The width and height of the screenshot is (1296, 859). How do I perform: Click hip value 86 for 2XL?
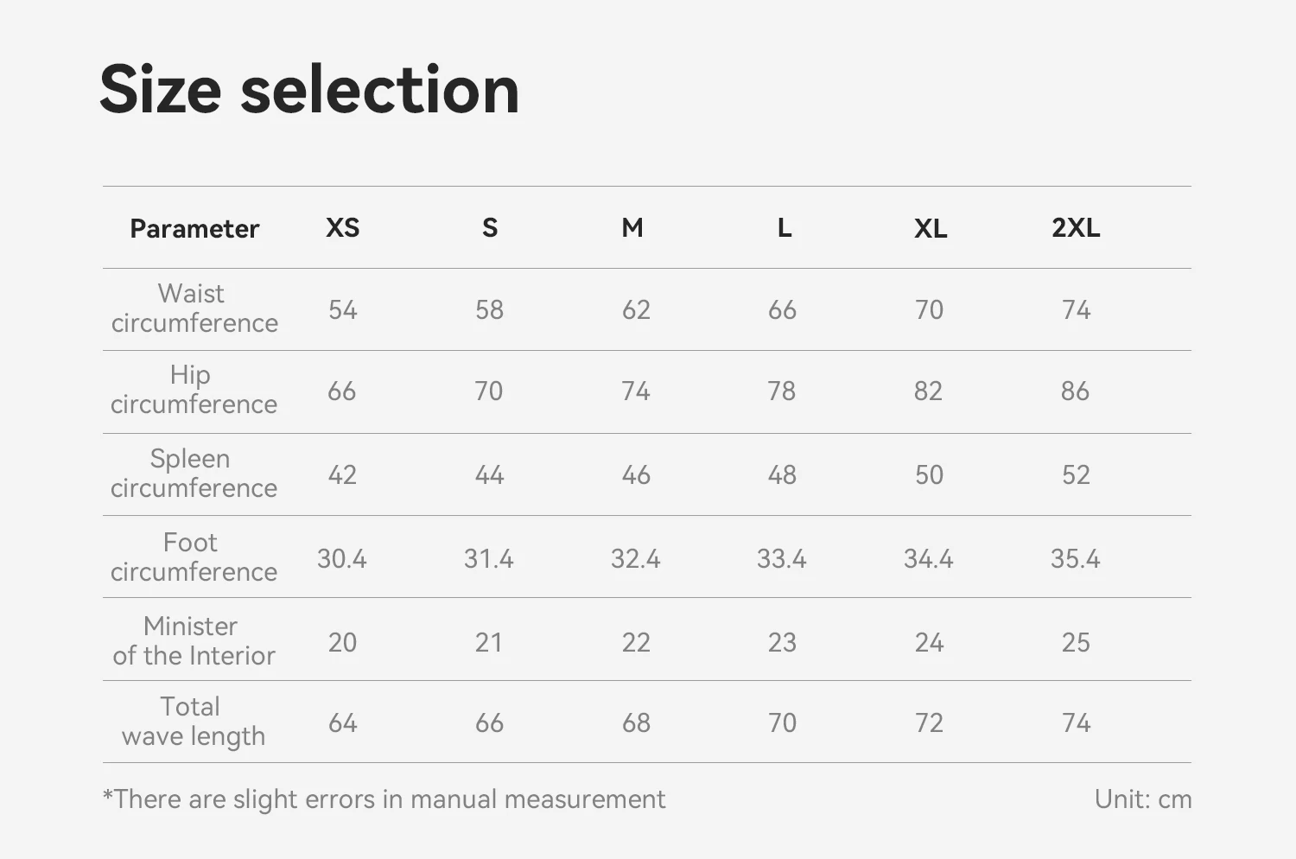(1076, 391)
